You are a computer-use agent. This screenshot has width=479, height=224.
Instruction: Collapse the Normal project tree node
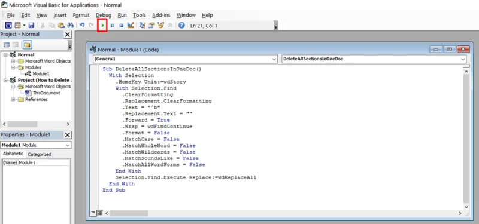5,55
